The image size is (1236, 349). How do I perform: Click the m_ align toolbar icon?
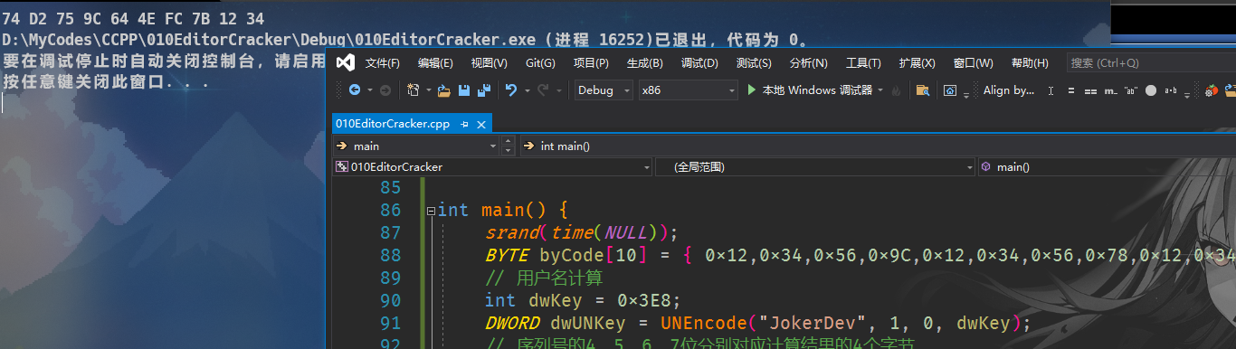(x=1111, y=90)
